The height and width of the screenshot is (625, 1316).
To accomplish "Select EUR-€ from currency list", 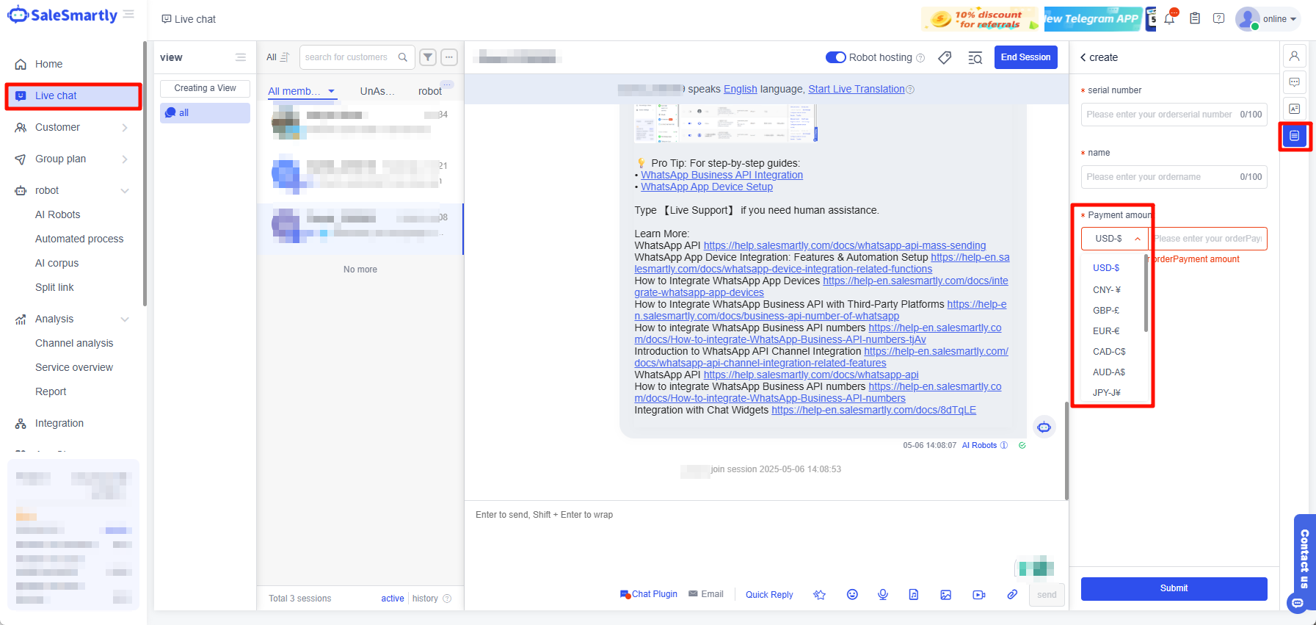I will pyautogui.click(x=1106, y=331).
